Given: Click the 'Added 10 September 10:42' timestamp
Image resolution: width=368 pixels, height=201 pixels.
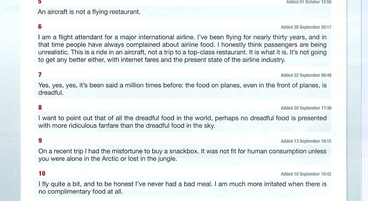Looking at the screenshot, I should point(306,174).
